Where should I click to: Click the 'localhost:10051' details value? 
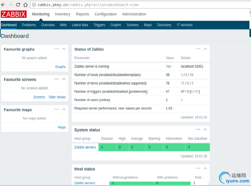pyautogui.click(x=192, y=66)
